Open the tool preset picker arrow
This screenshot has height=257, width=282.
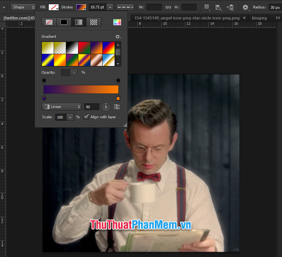(x=4, y=7)
